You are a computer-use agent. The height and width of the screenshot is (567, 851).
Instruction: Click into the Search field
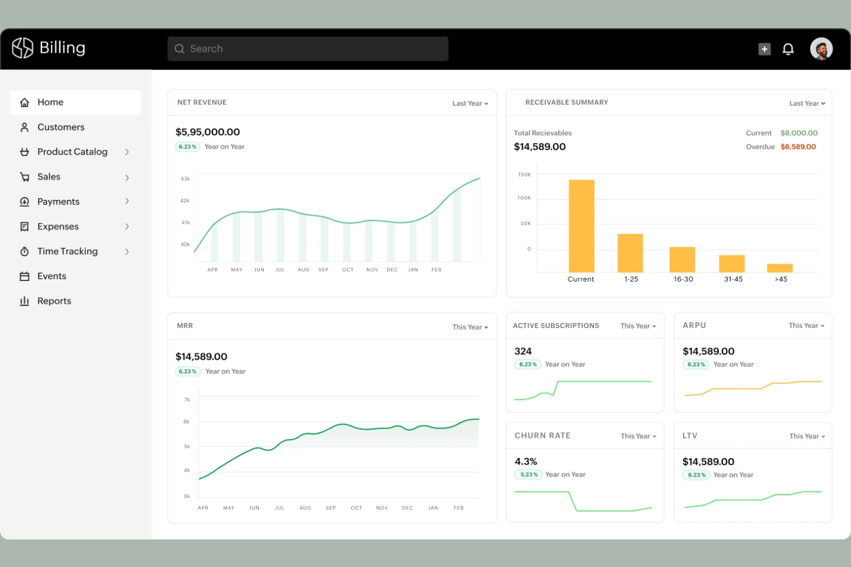(x=308, y=49)
